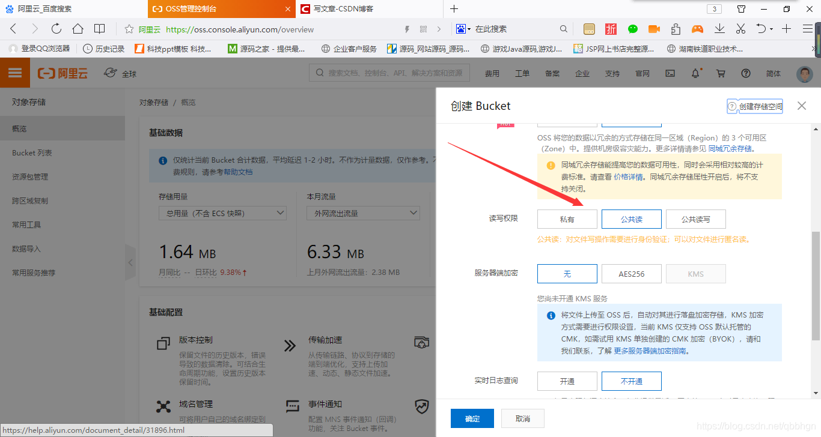Viewport: 821px width, 437px height.
Task: Switch to the 写文章-CSDN博客 tab
Action: click(x=369, y=9)
